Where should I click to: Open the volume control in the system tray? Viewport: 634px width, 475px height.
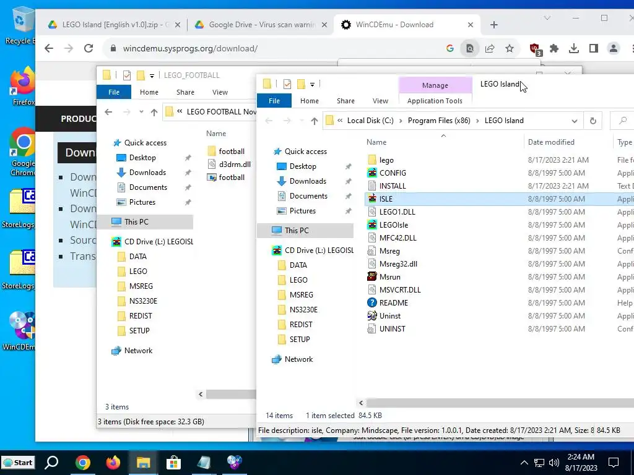click(x=554, y=463)
